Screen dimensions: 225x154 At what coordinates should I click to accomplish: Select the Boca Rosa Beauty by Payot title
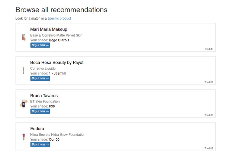57,62
